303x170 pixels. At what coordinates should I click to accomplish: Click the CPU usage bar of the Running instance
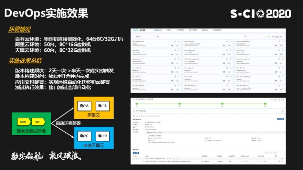point(244,161)
